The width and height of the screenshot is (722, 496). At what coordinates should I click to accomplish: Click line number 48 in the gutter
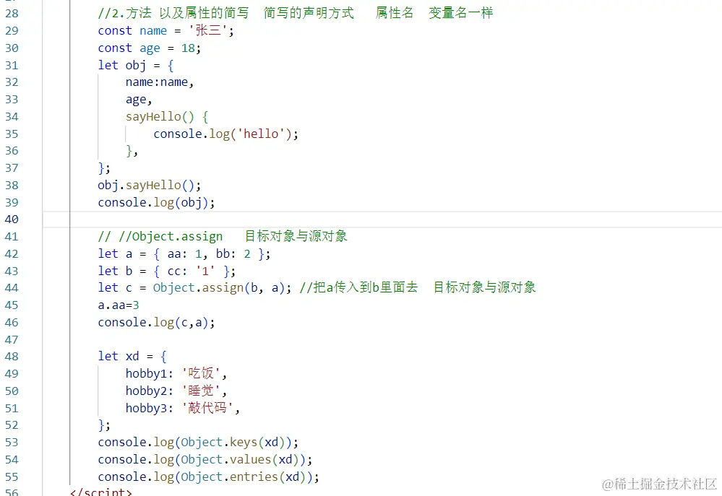[x=12, y=356]
